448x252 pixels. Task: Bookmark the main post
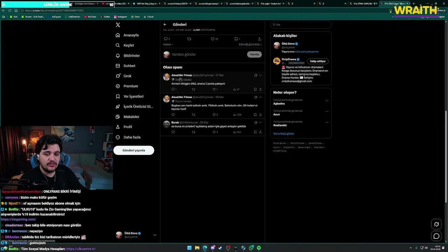pyautogui.click(x=237, y=39)
